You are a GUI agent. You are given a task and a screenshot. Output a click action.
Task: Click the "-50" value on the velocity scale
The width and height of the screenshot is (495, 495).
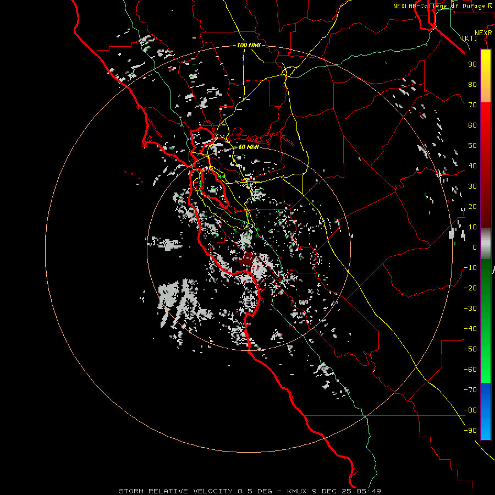click(470, 349)
